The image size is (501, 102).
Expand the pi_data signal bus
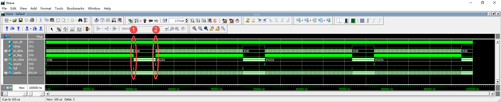[6, 51]
